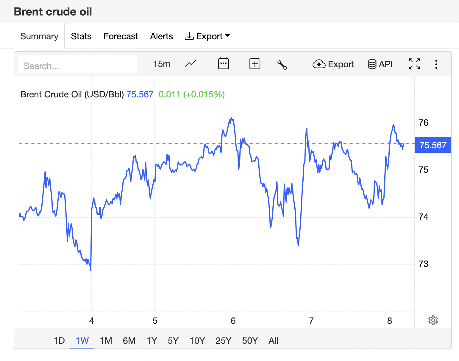Select the 25Y time range
The width and height of the screenshot is (459, 361).
pyautogui.click(x=223, y=340)
